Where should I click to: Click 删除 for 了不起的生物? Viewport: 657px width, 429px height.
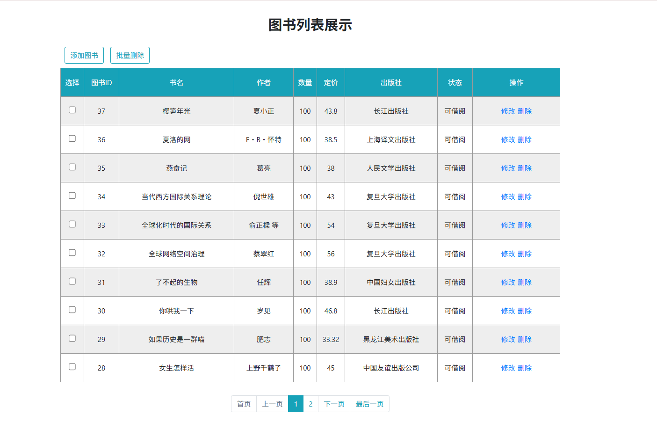525,282
